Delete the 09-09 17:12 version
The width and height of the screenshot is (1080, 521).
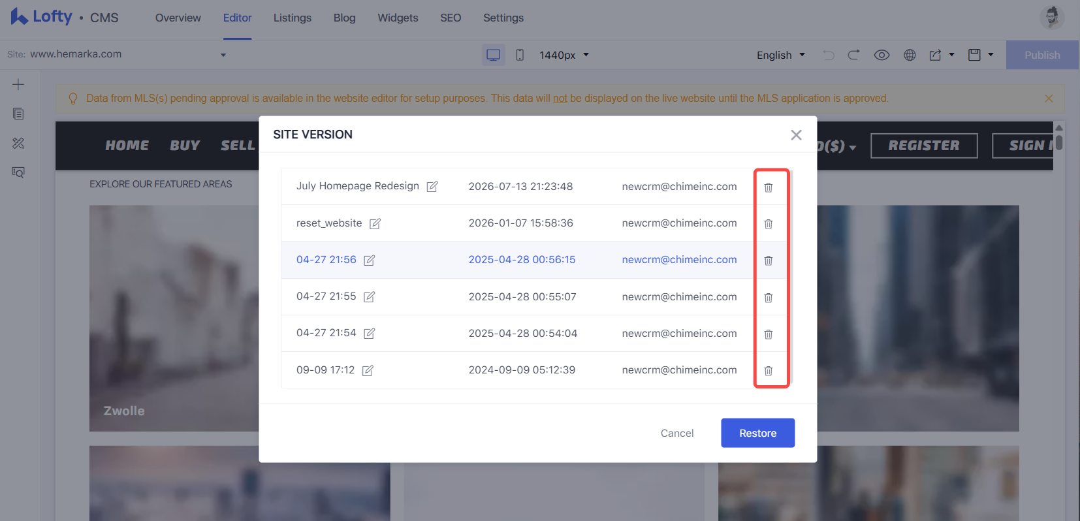click(769, 371)
